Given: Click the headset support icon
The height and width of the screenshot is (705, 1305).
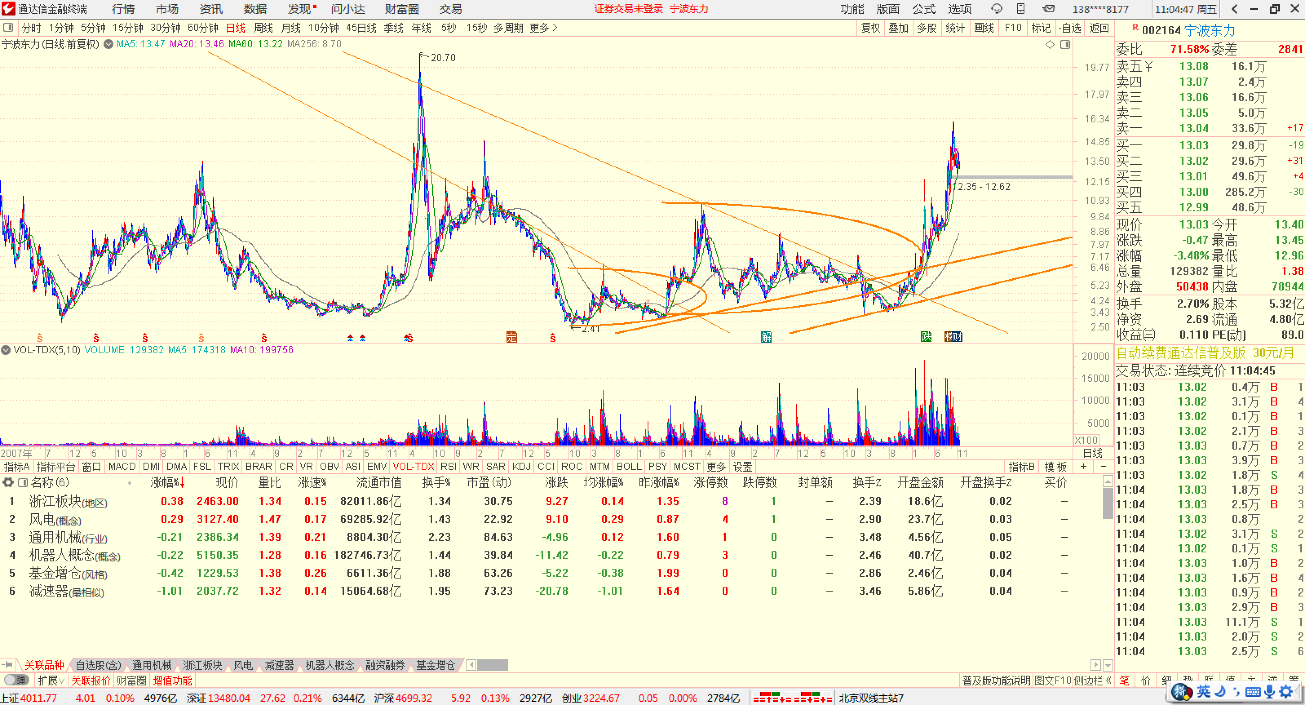Looking at the screenshot, I should click(x=996, y=9).
